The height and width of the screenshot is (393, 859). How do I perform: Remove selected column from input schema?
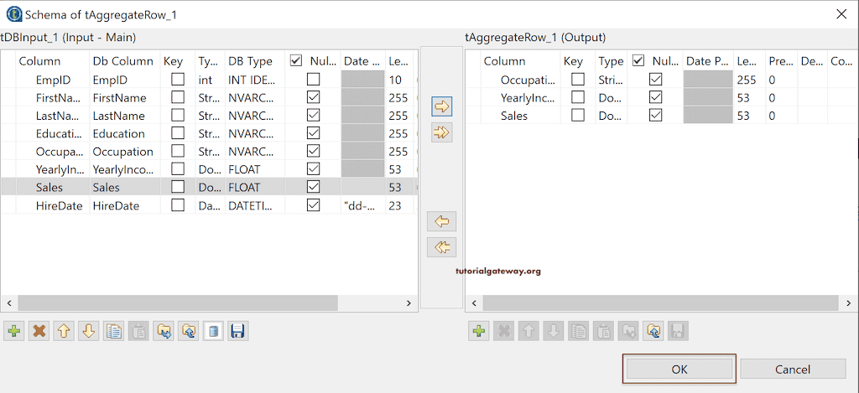pos(39,331)
